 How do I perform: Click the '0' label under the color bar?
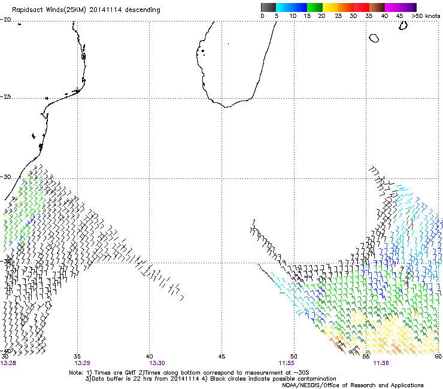(x=262, y=16)
